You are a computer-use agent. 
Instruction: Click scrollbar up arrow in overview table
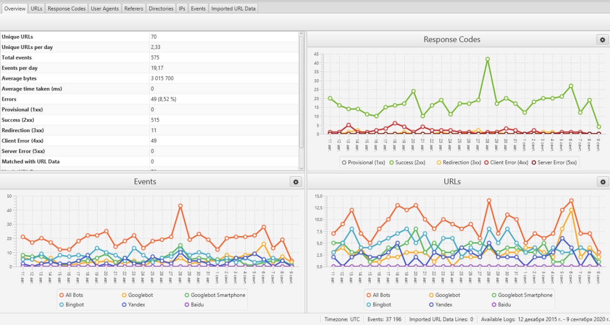301,34
